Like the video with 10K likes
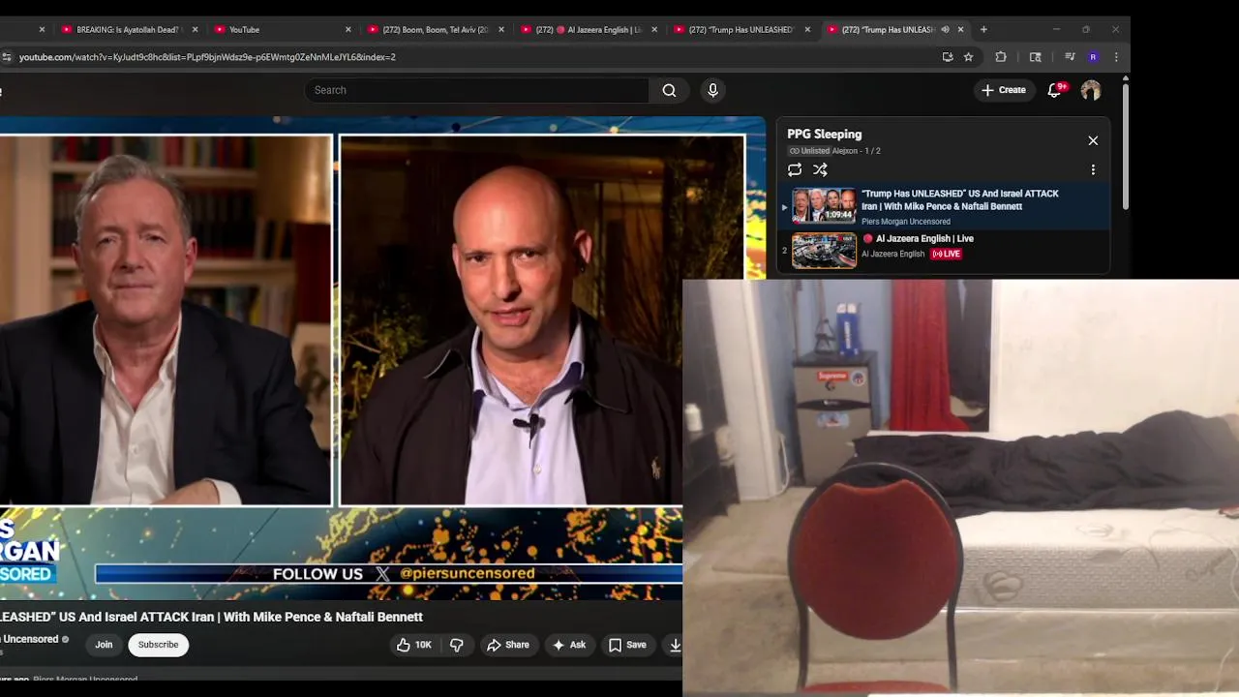This screenshot has width=1239, height=697. [413, 645]
